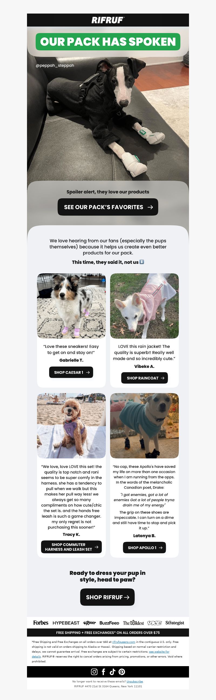The height and width of the screenshot is (700, 216).
Task: Click the Rover press logo
Action: pyautogui.click(x=89, y=623)
